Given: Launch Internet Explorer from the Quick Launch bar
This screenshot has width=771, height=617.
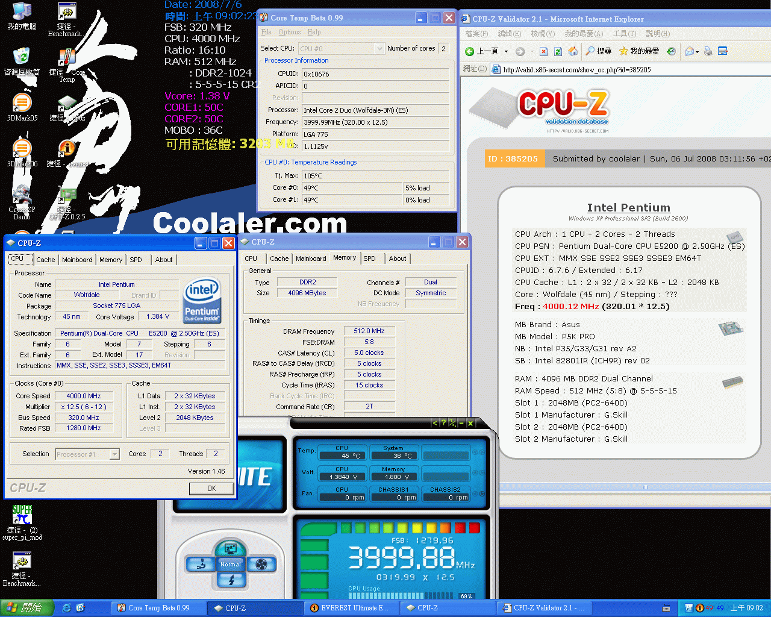Looking at the screenshot, I should [x=66, y=608].
